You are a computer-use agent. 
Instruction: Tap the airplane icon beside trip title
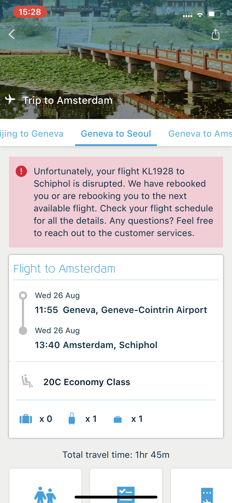(10, 99)
